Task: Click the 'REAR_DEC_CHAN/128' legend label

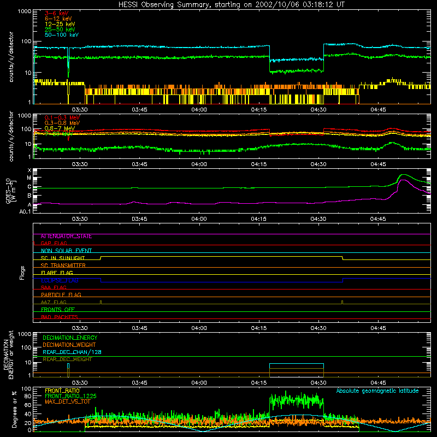Action: tap(72, 352)
